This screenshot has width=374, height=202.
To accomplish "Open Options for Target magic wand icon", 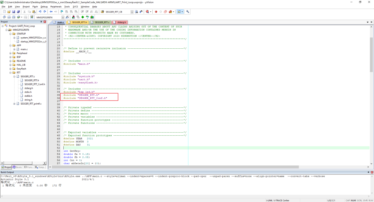I will (67, 17).
